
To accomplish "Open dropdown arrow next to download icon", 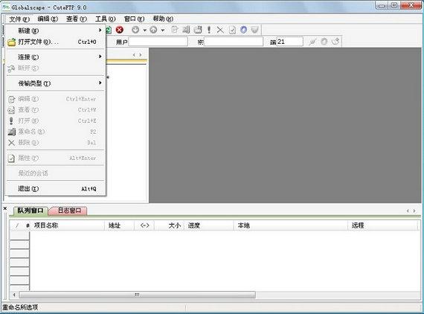I will click(145, 30).
